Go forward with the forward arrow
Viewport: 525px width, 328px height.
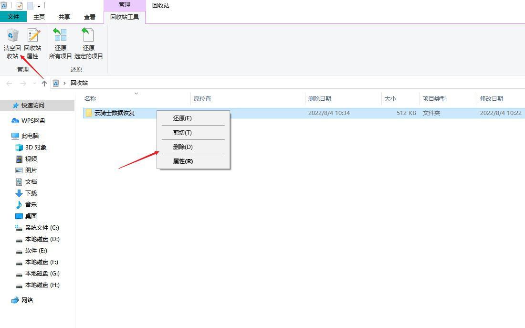23,84
